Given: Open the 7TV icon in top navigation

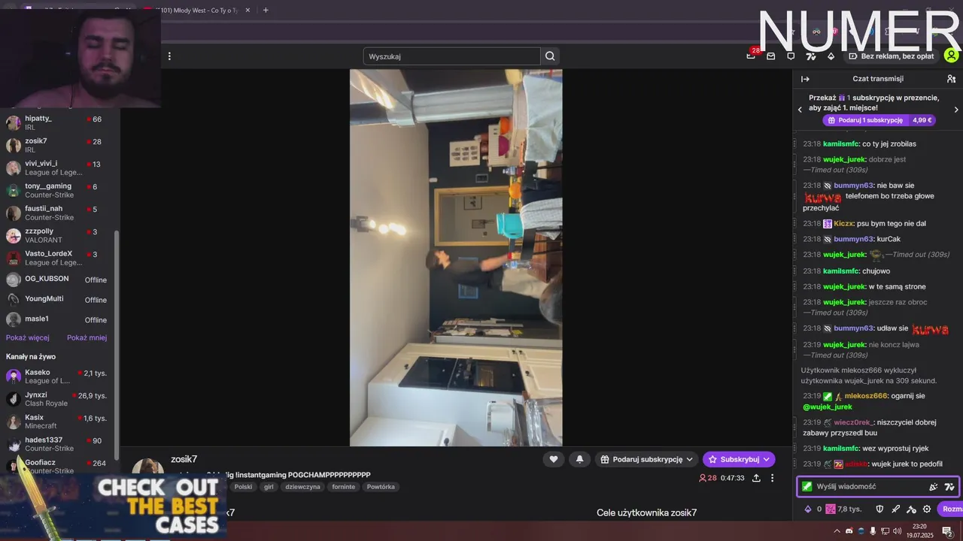Looking at the screenshot, I should (x=811, y=56).
